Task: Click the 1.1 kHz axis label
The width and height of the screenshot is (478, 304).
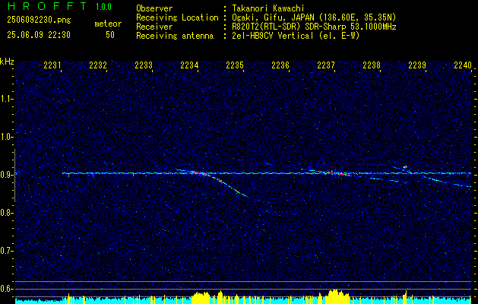Action: 7,99
